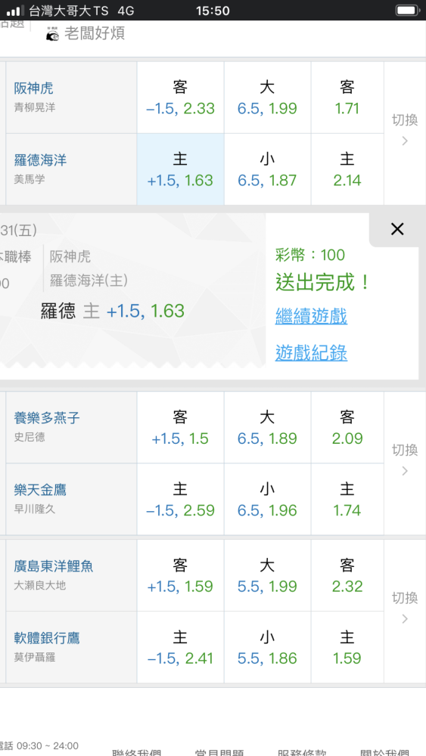Tap the battery icon in status bar
Screen dimensions: 426x756
(408, 10)
